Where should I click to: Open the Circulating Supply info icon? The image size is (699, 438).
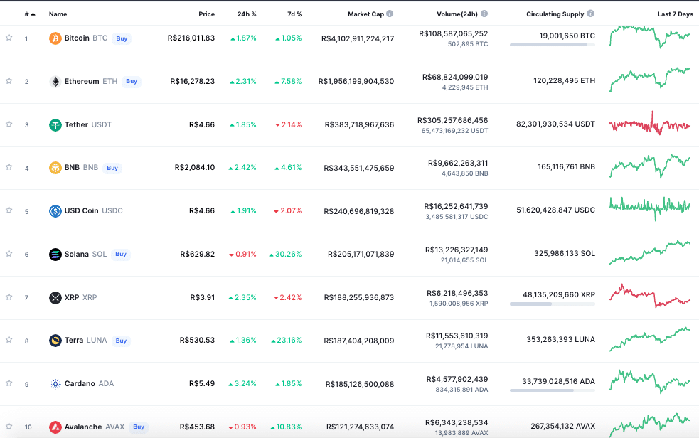click(x=591, y=14)
